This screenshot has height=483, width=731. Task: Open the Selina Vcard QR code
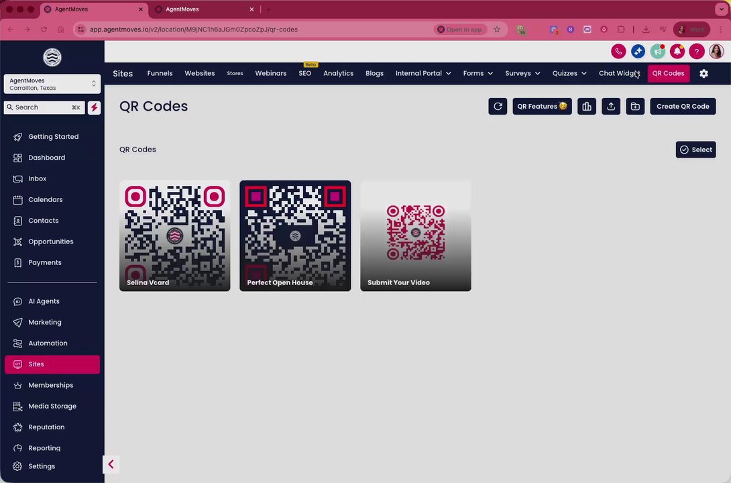click(175, 236)
